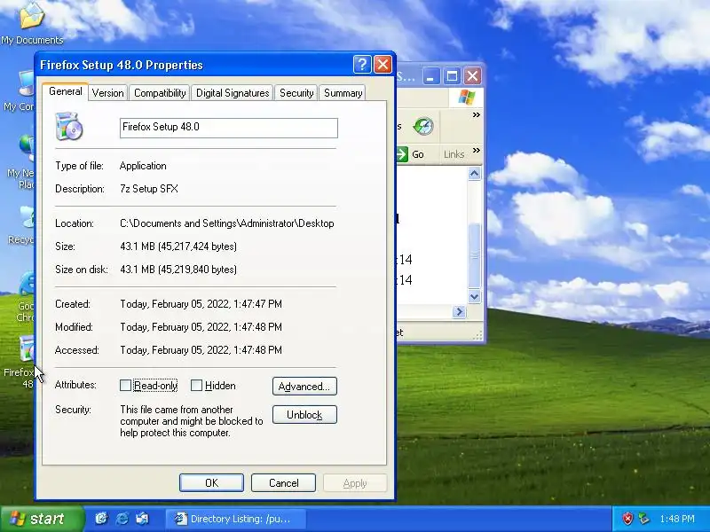Open the Security tab

(296, 93)
